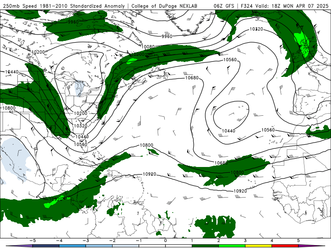331x248 pixels.
Task: Click the 10680 label in the central North Atlantic
Action: tap(192, 78)
